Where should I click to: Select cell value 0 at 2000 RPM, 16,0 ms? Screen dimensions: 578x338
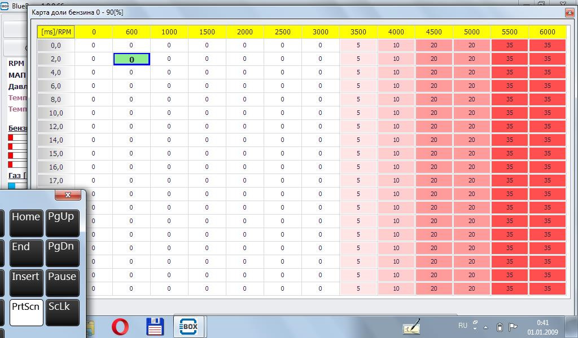tap(245, 167)
